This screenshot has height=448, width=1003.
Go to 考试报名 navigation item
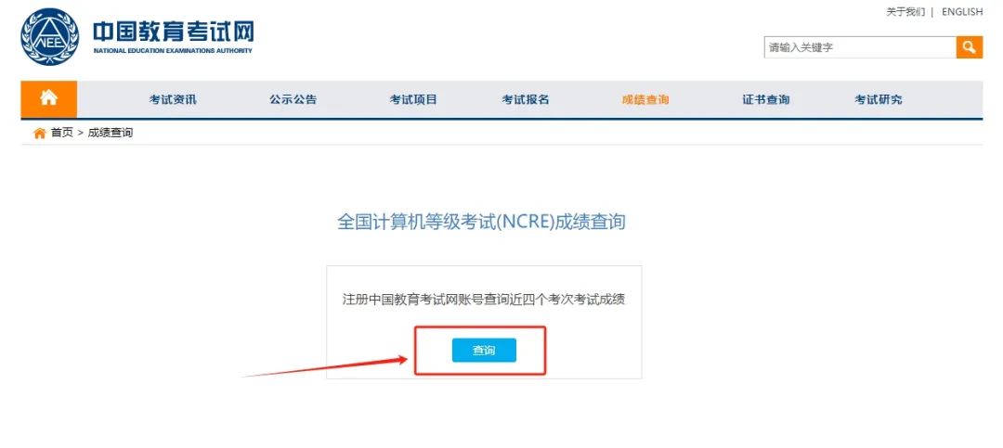525,99
